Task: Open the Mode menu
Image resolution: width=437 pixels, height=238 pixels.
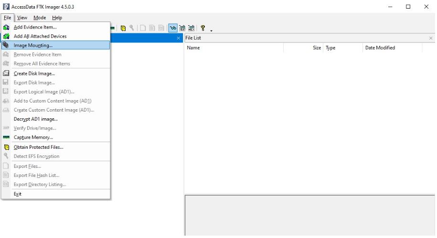Action: [x=40, y=18]
